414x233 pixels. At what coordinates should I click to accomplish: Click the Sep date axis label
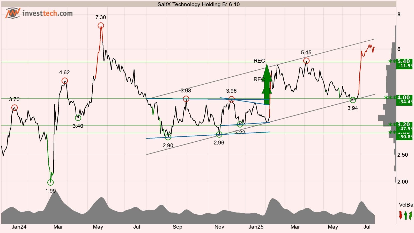point(177,227)
